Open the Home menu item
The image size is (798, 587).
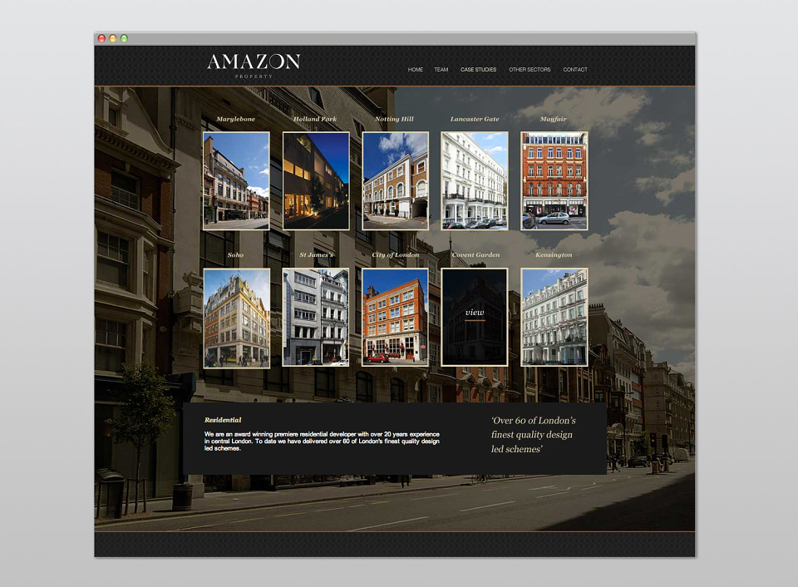[416, 70]
